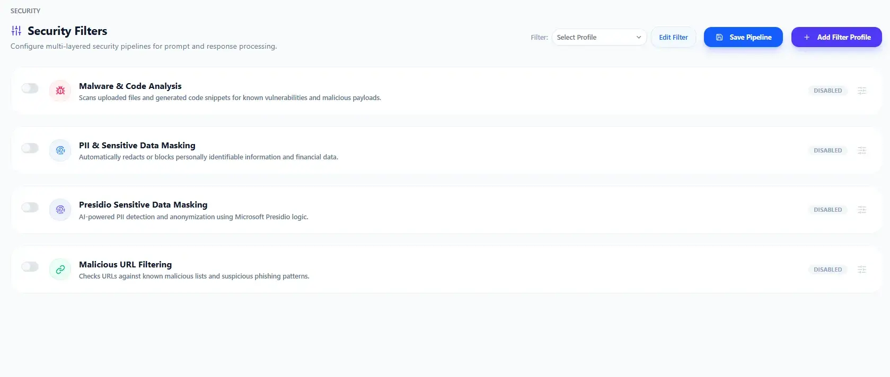Enable the Malware & Code Analysis toggle
The width and height of the screenshot is (890, 377).
pyautogui.click(x=30, y=88)
